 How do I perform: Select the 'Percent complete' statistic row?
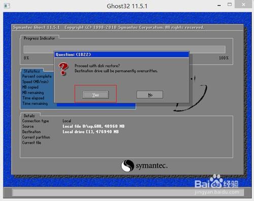[x=37, y=76]
